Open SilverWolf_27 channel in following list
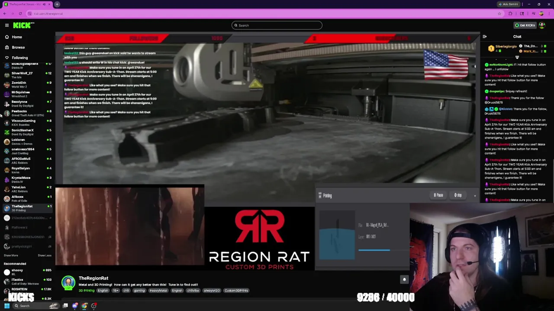554x311 pixels. pos(27,75)
